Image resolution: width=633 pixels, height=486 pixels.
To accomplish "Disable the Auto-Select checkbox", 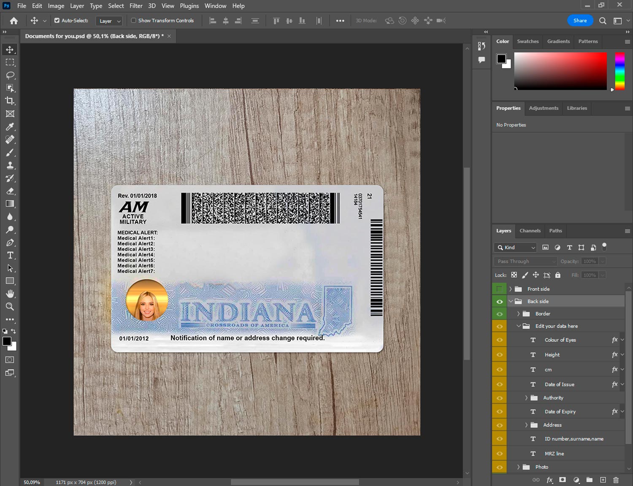I will tap(57, 20).
